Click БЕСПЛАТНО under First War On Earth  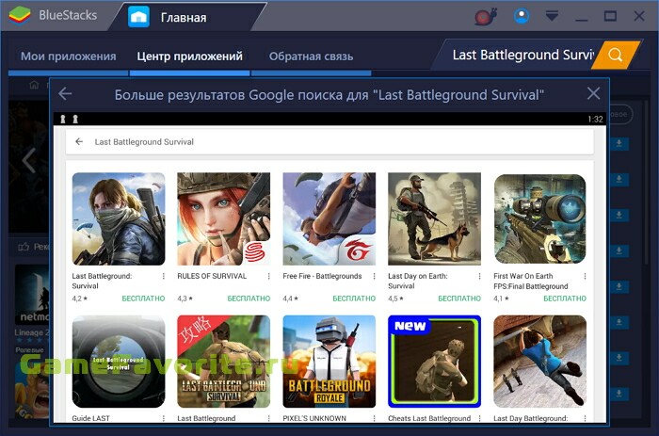pyautogui.click(x=565, y=299)
